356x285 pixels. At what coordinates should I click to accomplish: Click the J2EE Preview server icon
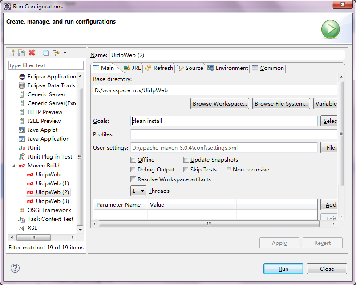pos(22,121)
